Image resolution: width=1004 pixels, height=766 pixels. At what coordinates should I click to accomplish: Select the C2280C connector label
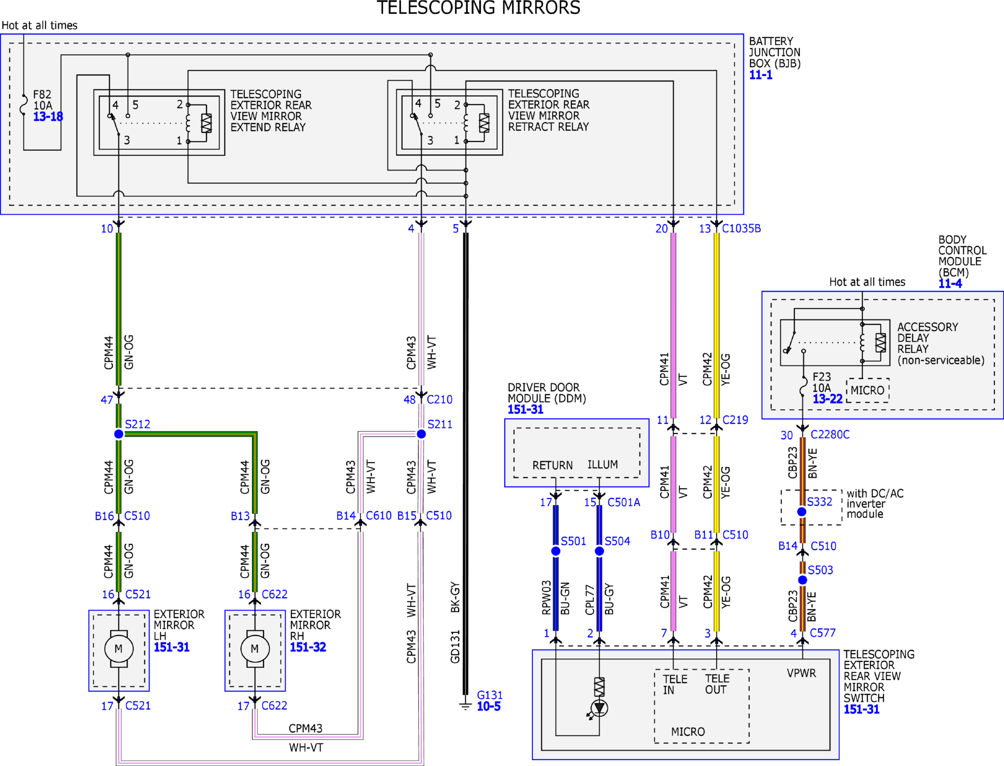click(830, 435)
